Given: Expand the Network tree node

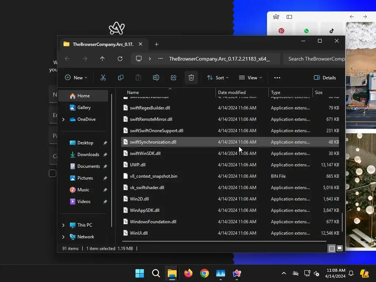Looking at the screenshot, I should pos(63,237).
